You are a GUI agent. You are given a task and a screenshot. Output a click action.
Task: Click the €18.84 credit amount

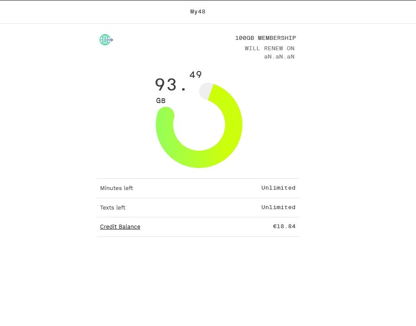pos(284,226)
